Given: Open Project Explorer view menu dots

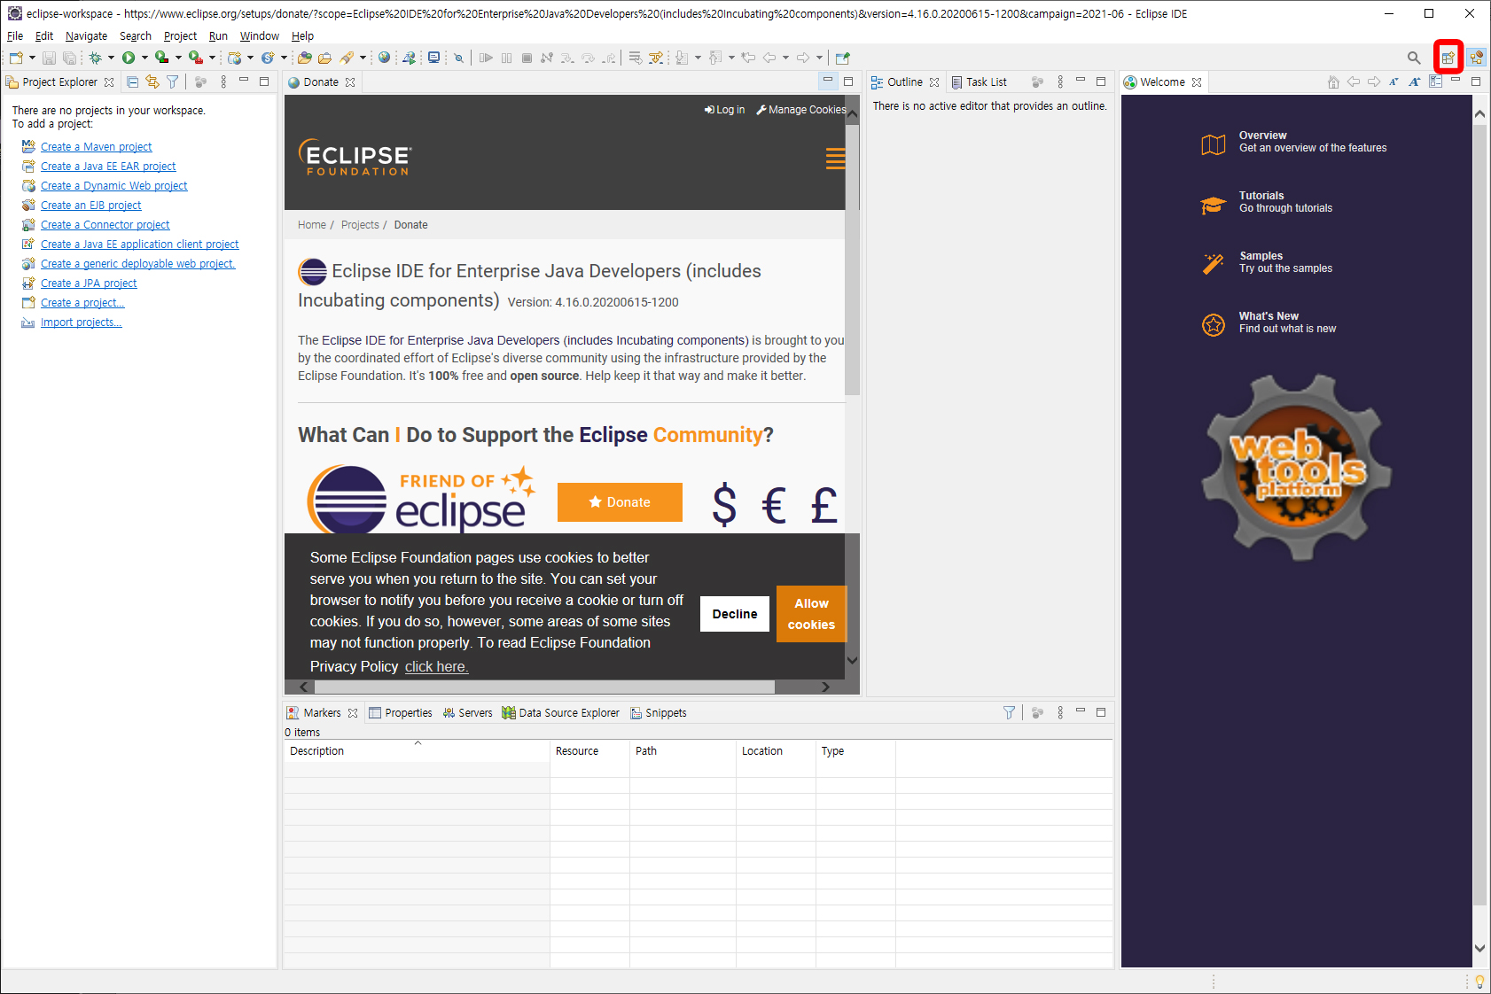Looking at the screenshot, I should pyautogui.click(x=223, y=82).
